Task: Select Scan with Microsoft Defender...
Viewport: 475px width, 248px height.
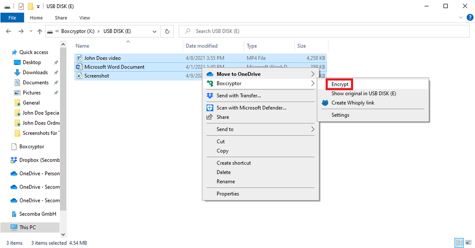Action: pyautogui.click(x=252, y=108)
